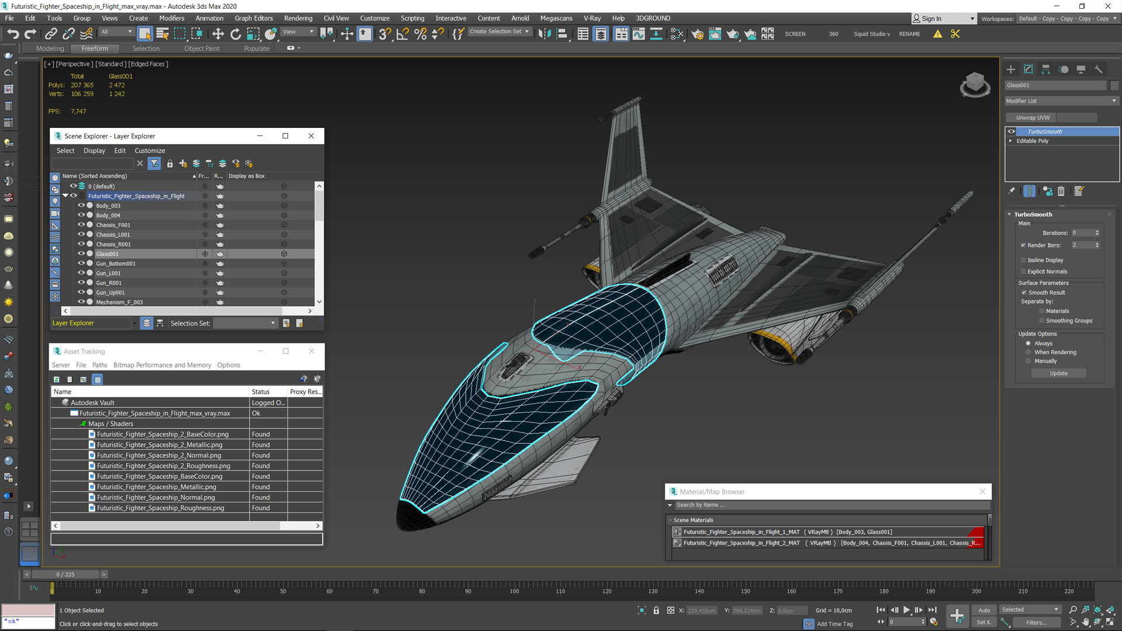
Task: Click Pin Stack icon below modifier stack
Action: click(1012, 191)
